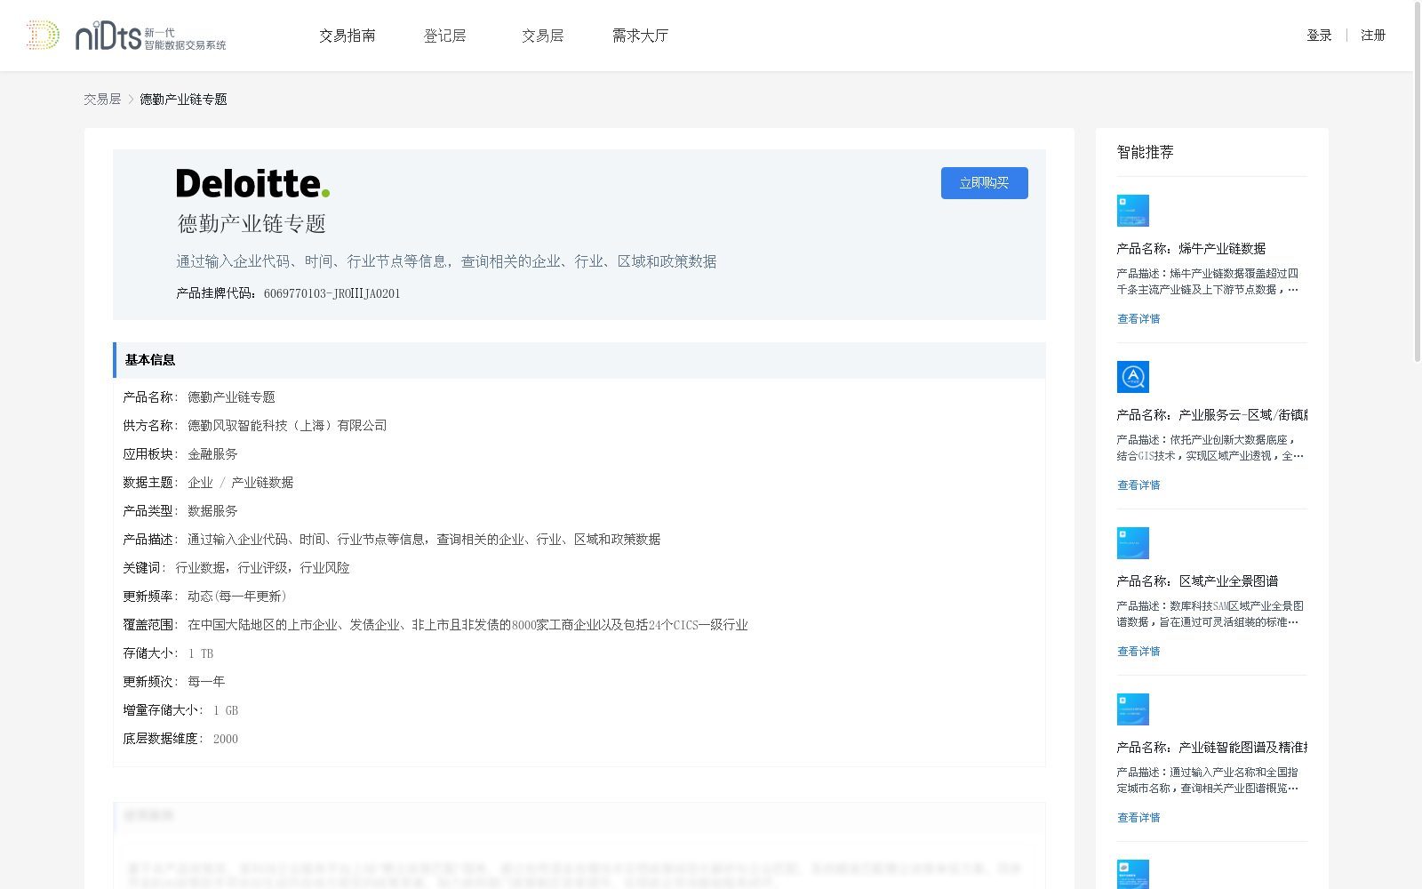This screenshot has width=1422, height=889.
Task: Click the niDts logo icon
Action: click(x=126, y=36)
